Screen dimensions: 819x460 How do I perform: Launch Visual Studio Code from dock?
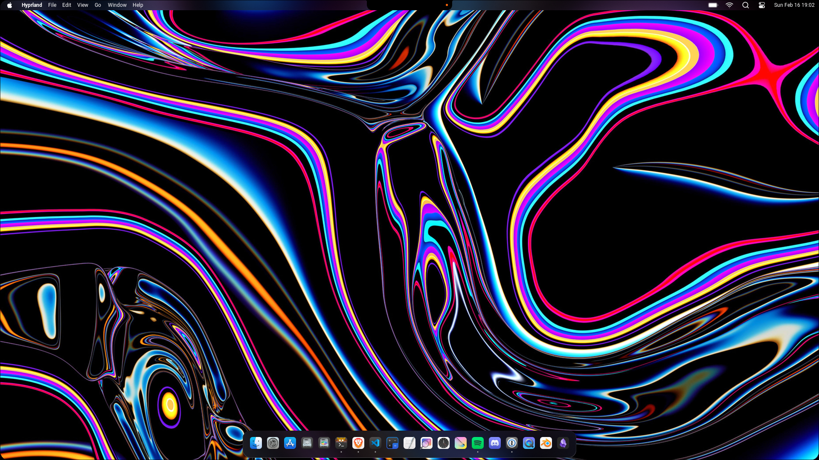375,443
